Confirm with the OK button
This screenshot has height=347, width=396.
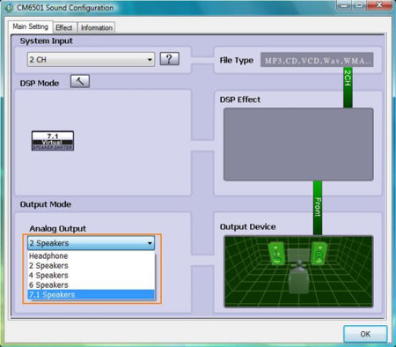pos(365,334)
